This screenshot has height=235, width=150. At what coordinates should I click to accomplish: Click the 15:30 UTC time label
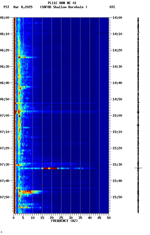(x=117, y=165)
